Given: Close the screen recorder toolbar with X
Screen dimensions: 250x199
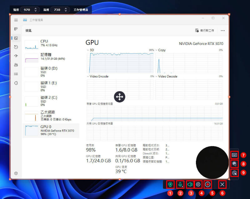Looking at the screenshot, I should click(222, 185).
